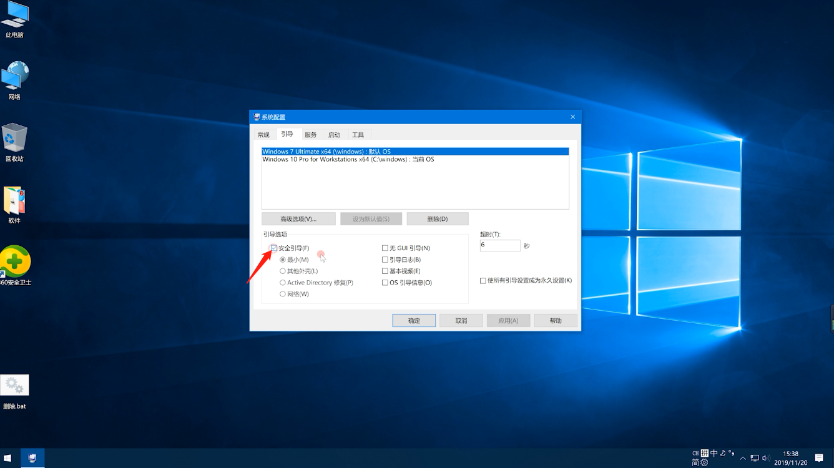
Task: Launch the 360安全卫士 desktop shortcut
Action: [x=15, y=266]
